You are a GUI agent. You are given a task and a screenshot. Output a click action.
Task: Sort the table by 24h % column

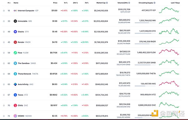pos(75,3)
